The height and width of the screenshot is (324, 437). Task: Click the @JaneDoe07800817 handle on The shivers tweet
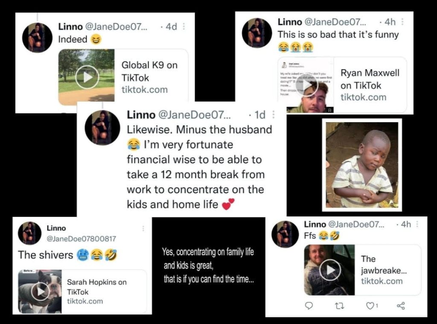81,239
